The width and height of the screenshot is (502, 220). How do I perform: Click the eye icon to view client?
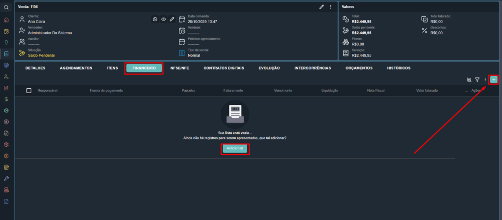(x=164, y=19)
